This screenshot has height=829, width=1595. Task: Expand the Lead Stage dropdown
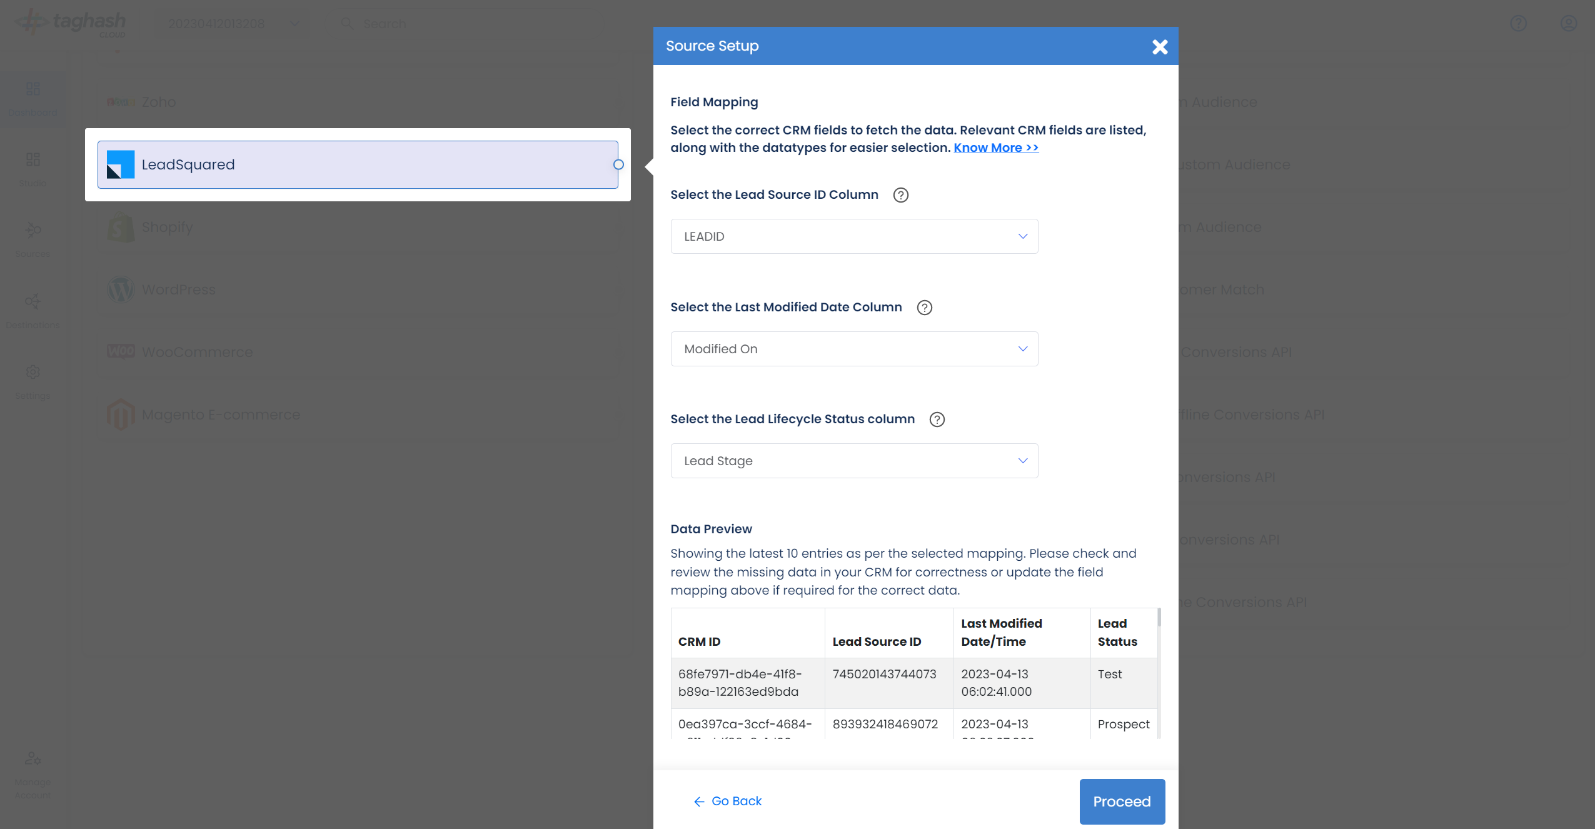coord(854,461)
